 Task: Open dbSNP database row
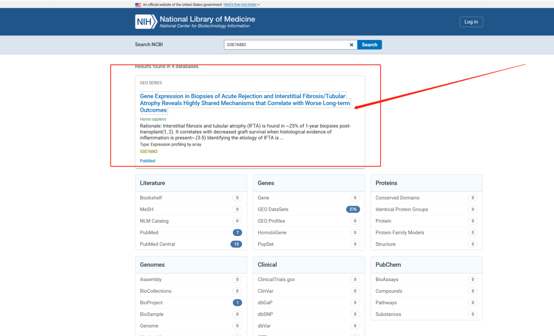point(309,314)
